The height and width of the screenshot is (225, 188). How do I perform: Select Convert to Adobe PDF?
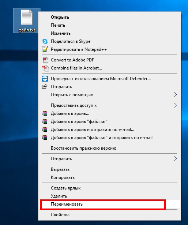tap(109, 60)
